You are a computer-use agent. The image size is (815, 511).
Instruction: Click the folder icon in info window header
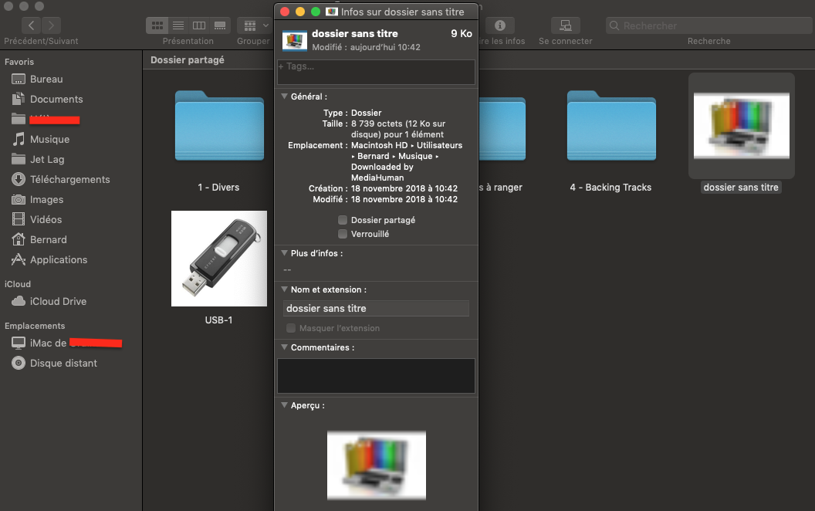pos(294,41)
